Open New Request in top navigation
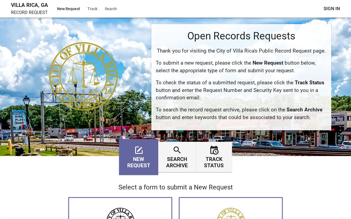The height and width of the screenshot is (219, 351). pyautogui.click(x=69, y=9)
